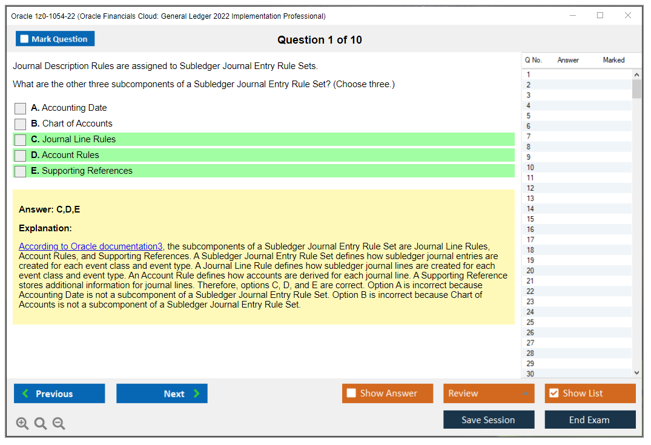Check option B Chart of Accounts
Viewport: 651px width, 445px height.
click(x=21, y=124)
